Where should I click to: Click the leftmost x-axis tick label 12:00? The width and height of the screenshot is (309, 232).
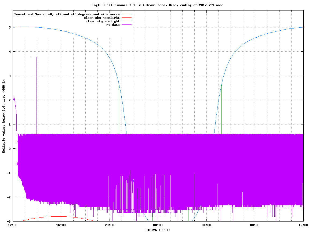(x=13, y=225)
